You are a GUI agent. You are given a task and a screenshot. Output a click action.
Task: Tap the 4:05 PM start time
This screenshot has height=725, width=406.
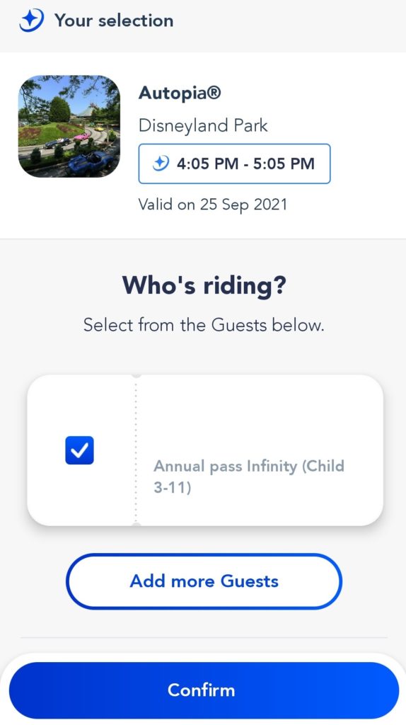coord(207,164)
